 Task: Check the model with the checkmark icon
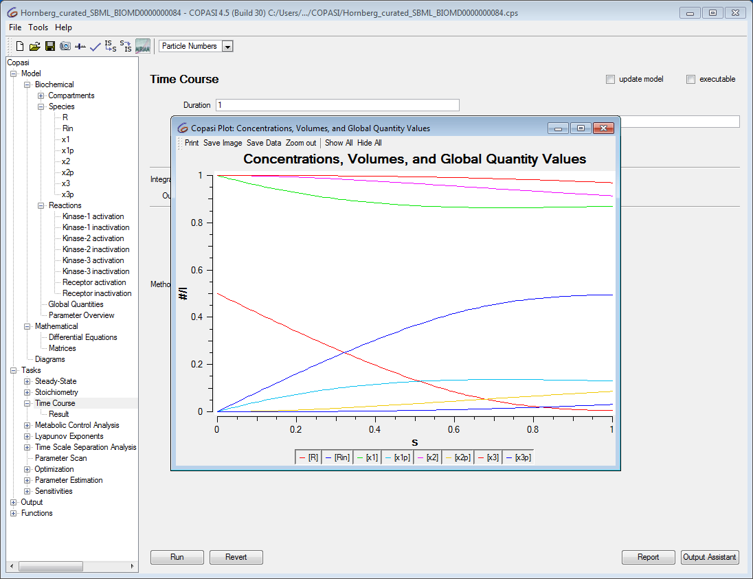(x=95, y=47)
